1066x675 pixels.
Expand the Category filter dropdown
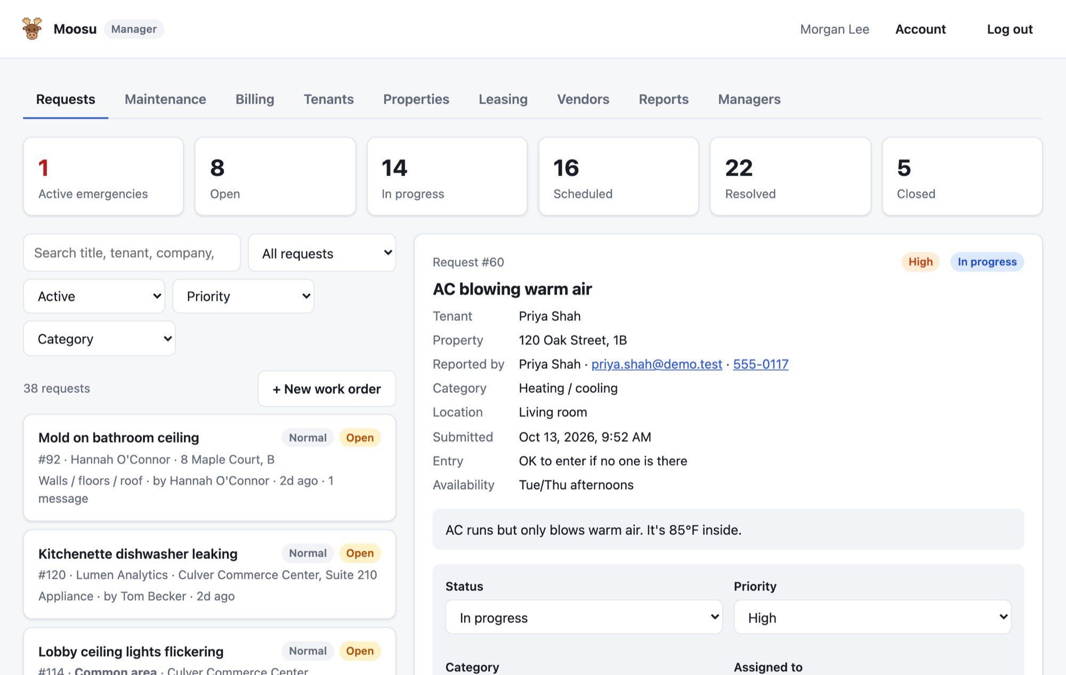100,339
